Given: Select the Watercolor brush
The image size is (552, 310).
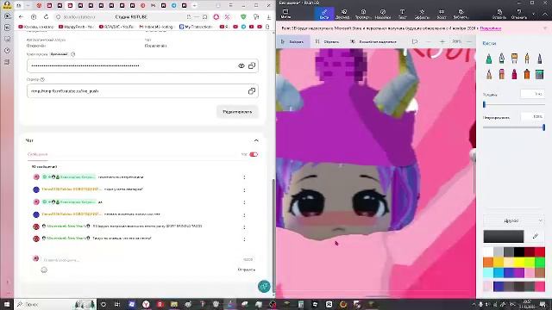Looking at the screenshot, I should [527, 59].
